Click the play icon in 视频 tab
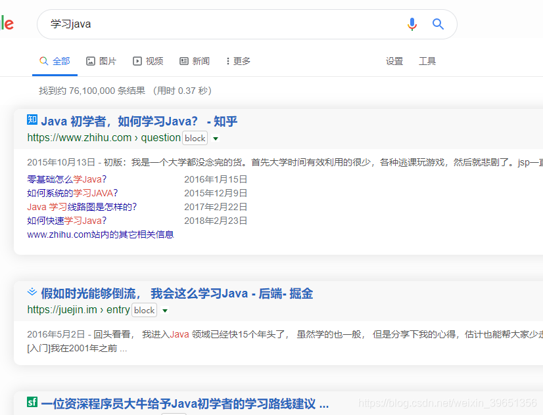Screen dimensions: 543x415 (137, 61)
